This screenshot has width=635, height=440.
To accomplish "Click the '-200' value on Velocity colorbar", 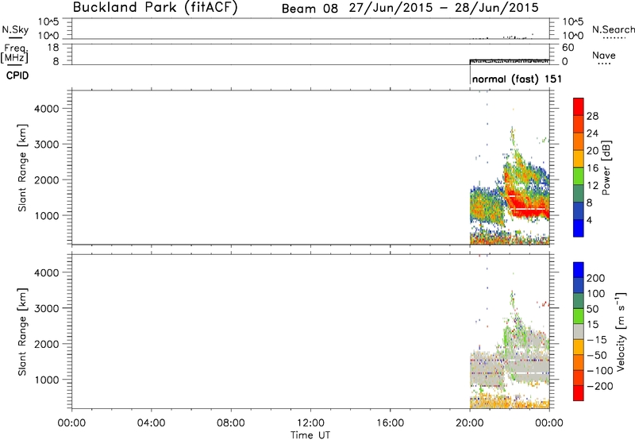I will click(599, 386).
